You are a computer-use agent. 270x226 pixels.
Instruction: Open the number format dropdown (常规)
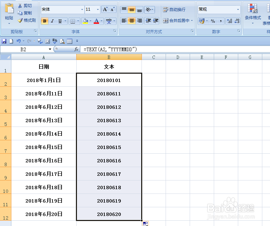[x=238, y=9]
